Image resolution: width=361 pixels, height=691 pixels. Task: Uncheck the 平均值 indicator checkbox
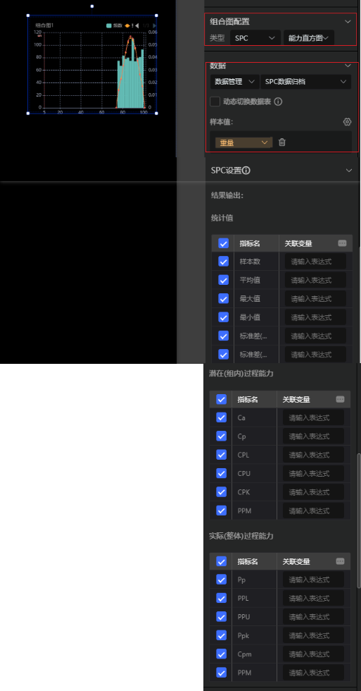point(223,281)
